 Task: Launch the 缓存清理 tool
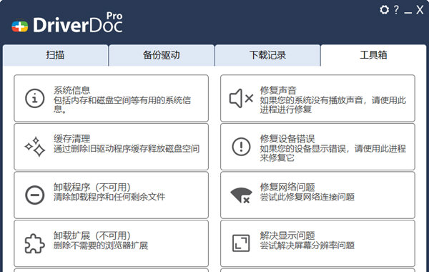(111, 147)
